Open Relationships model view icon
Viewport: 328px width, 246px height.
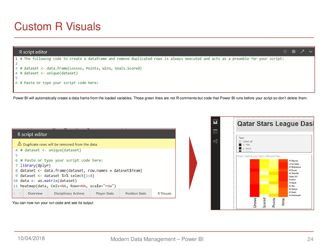215,141
